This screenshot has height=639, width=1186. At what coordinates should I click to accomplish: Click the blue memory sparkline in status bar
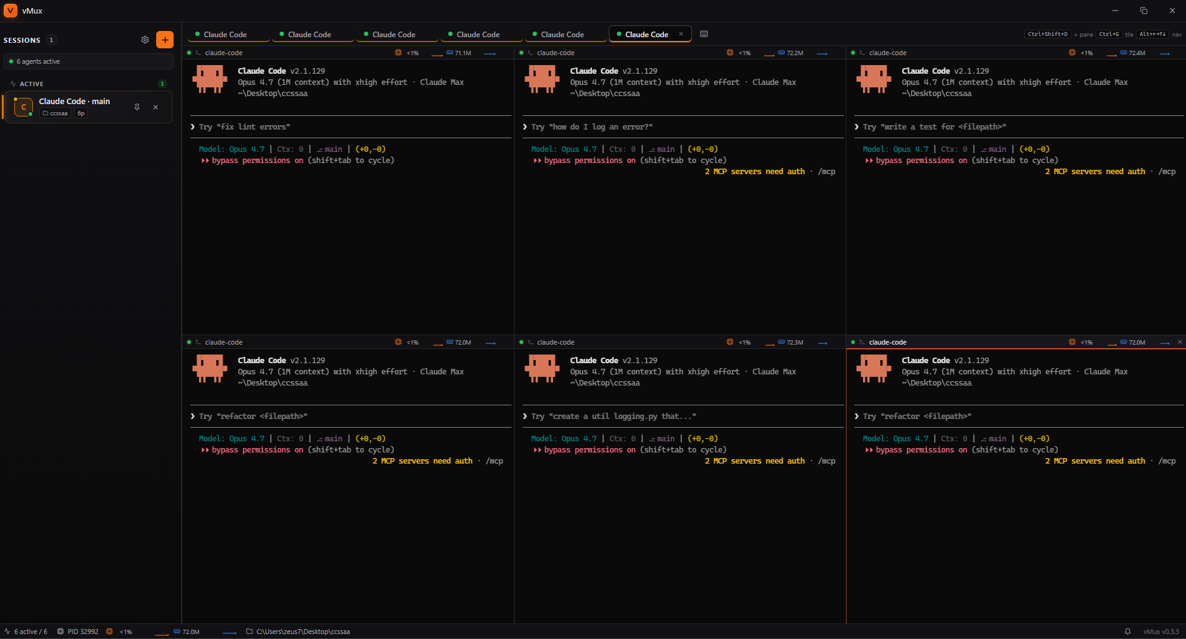pyautogui.click(x=229, y=633)
